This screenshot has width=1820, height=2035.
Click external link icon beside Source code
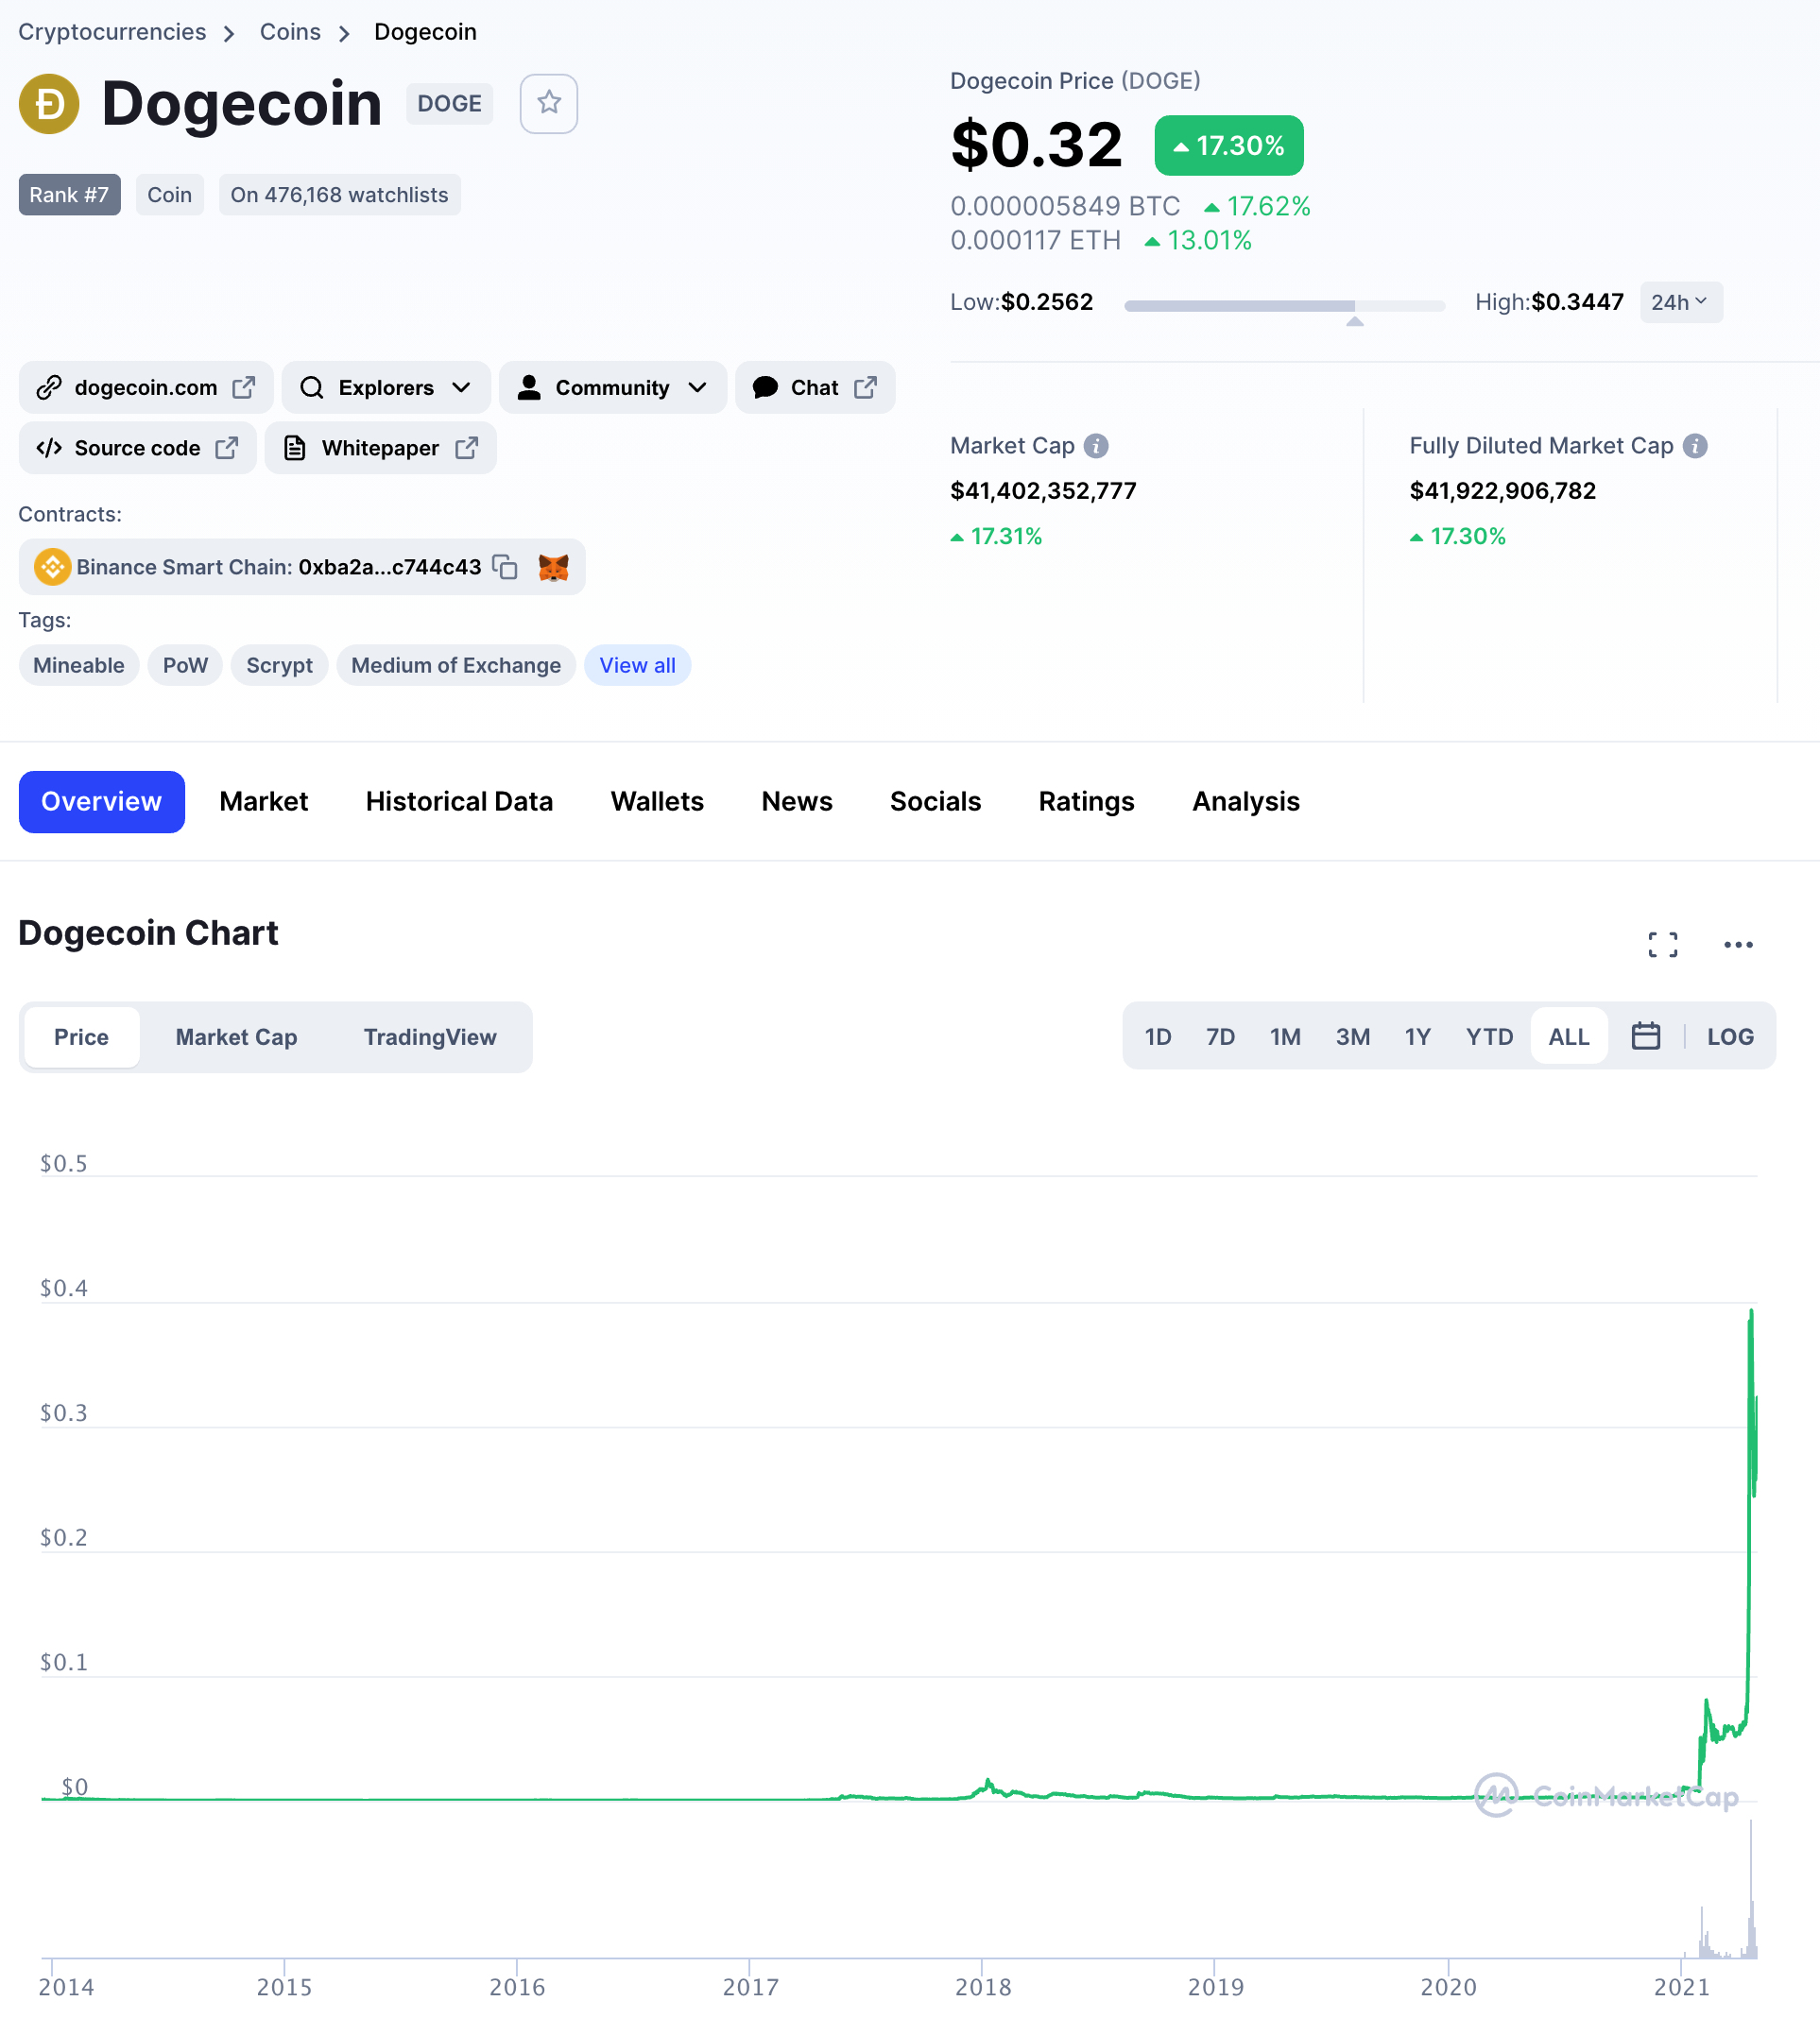coord(227,448)
